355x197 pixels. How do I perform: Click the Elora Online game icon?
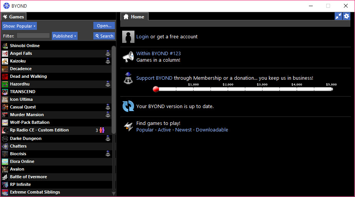pos(5,161)
